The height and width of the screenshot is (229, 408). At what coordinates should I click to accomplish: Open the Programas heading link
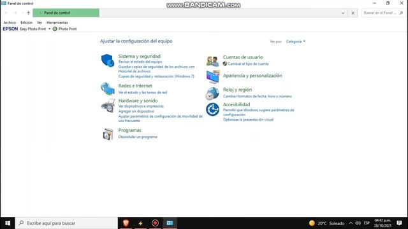click(129, 130)
